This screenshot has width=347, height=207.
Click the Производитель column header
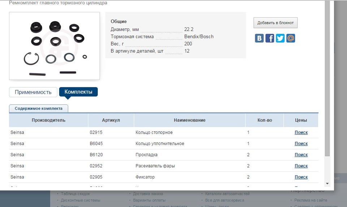point(48,120)
